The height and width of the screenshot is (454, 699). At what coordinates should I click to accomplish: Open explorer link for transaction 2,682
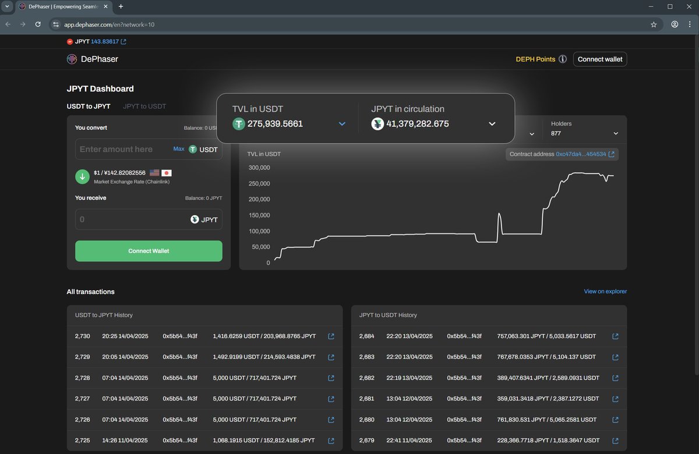(x=615, y=378)
